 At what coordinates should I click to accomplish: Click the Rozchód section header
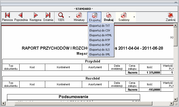coord(93,78)
